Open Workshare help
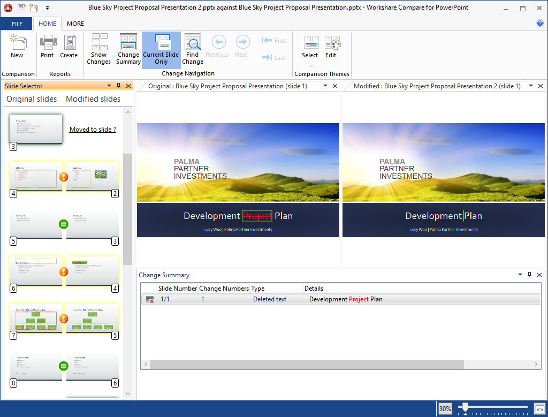548x417 pixels. click(x=540, y=24)
